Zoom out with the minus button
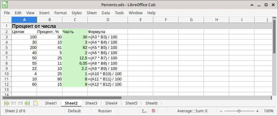The image size is (278, 116). [x=221, y=111]
